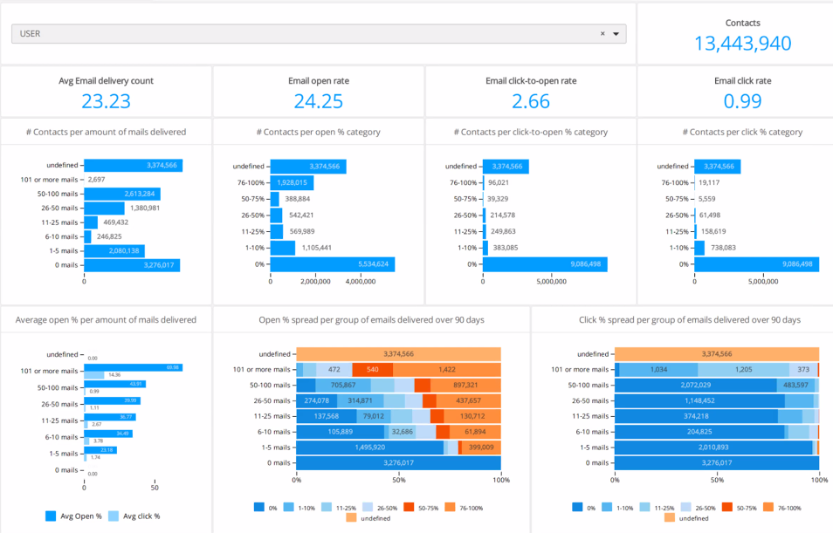
Task: Select the 0 mails bar in mails delivered chart
Action: (x=132, y=265)
